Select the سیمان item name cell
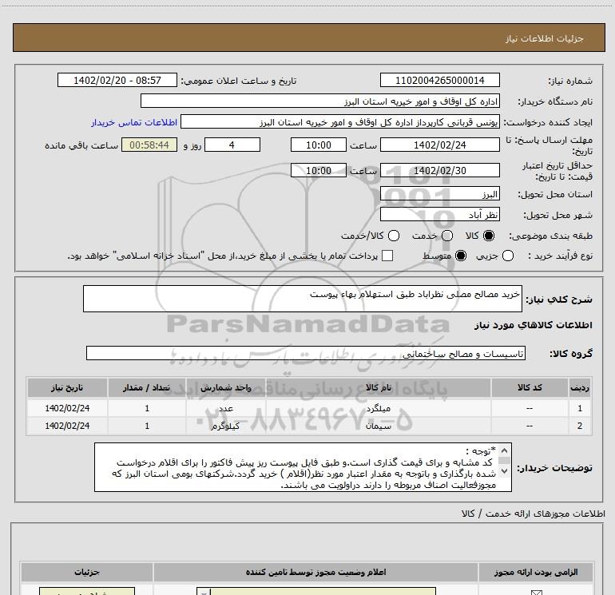 pyautogui.click(x=378, y=426)
